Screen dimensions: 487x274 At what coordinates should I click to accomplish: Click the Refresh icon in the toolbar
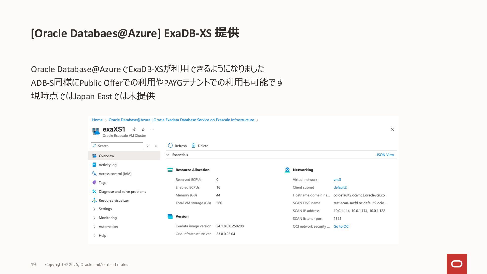170,146
